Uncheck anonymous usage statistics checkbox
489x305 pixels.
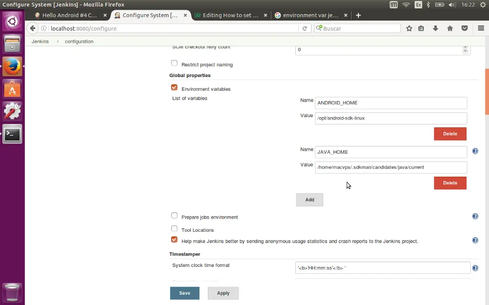pos(175,240)
